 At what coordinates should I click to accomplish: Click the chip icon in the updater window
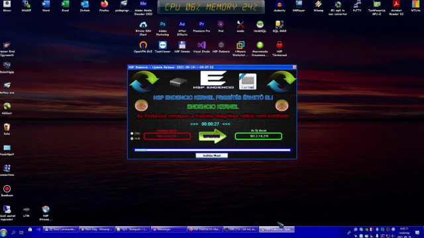[178, 82]
